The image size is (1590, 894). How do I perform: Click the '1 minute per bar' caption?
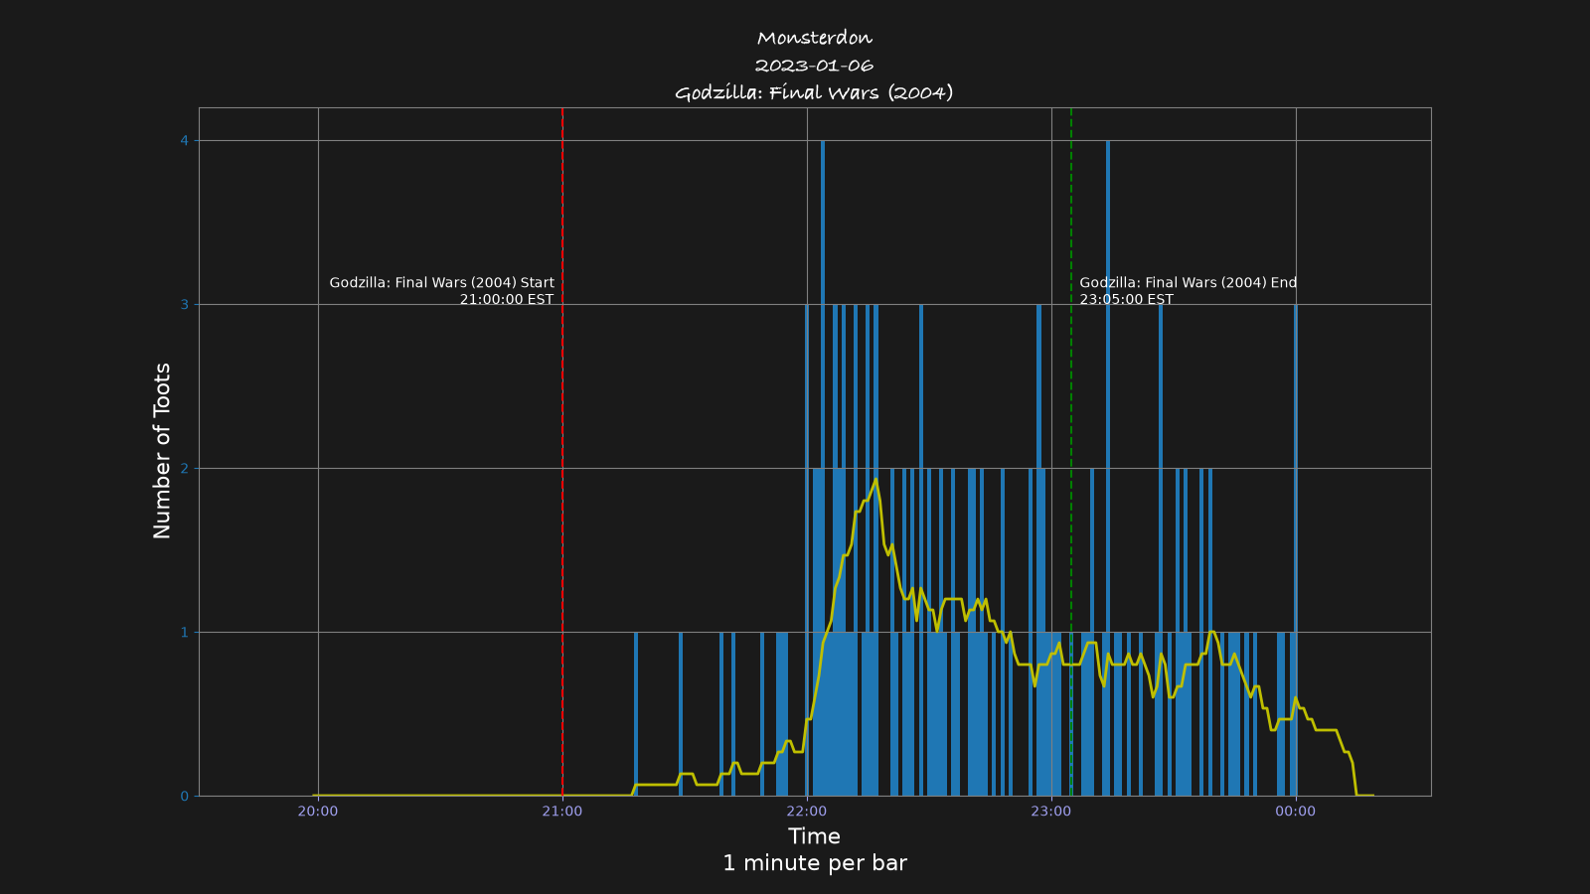click(814, 863)
